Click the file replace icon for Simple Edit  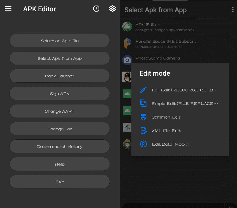coord(143,103)
